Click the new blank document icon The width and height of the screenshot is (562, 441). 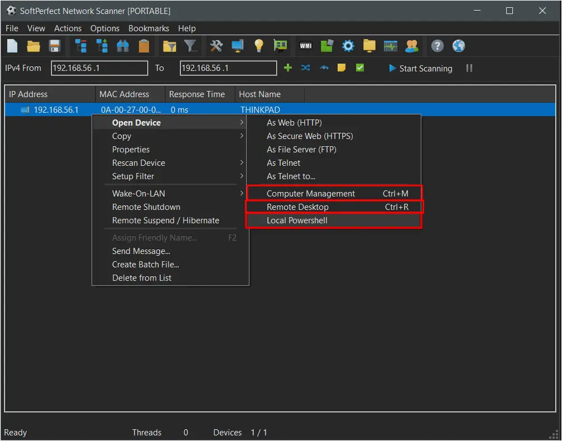click(x=12, y=46)
